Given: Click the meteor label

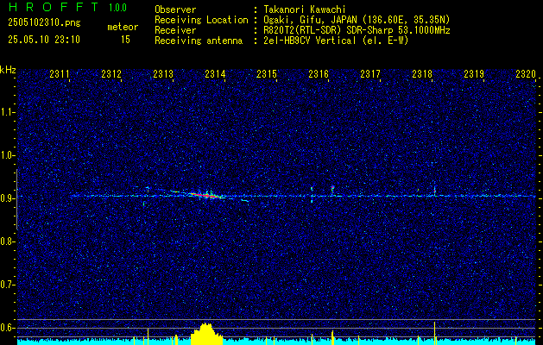Looking at the screenshot, I should 123,27.
